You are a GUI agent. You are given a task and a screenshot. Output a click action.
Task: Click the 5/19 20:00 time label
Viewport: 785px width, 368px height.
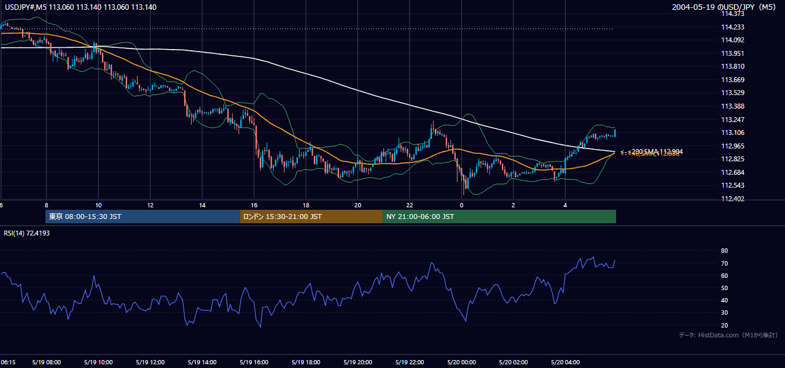(x=359, y=362)
